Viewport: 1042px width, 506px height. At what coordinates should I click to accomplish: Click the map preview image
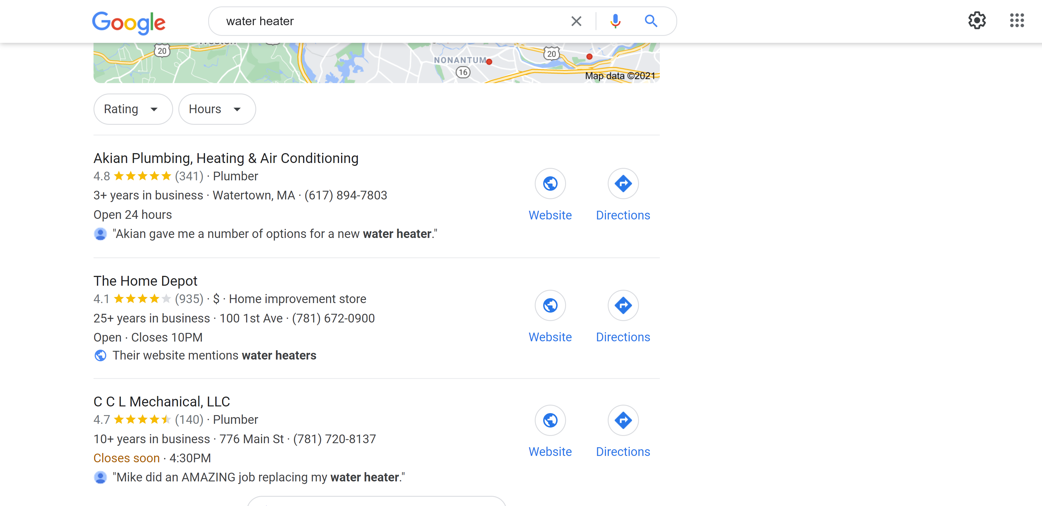[377, 63]
